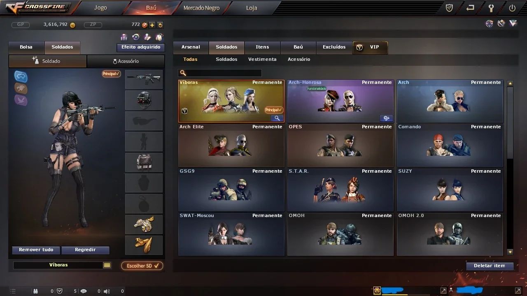Click the crosshair target icon below the top bar
This screenshot has width=527, height=296.
[x=489, y=24]
